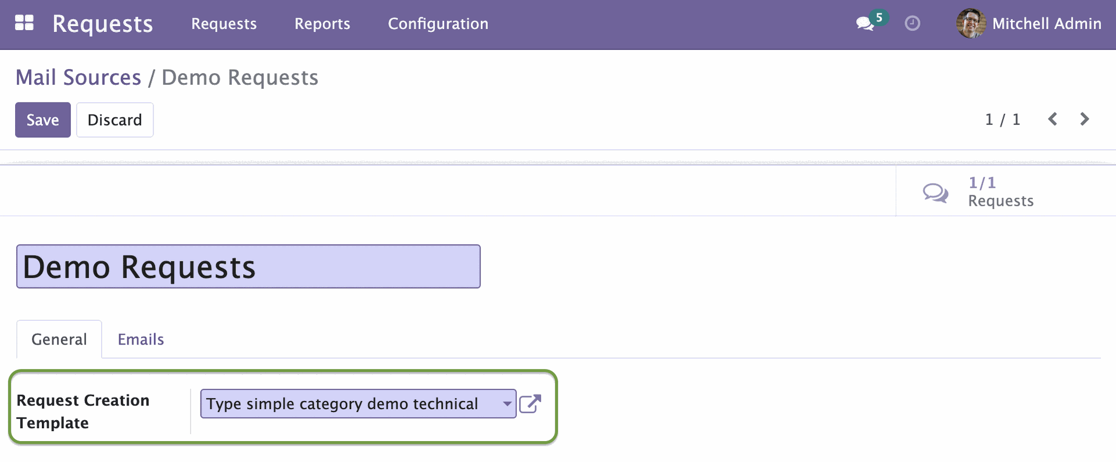Open the activities clock icon

[913, 23]
